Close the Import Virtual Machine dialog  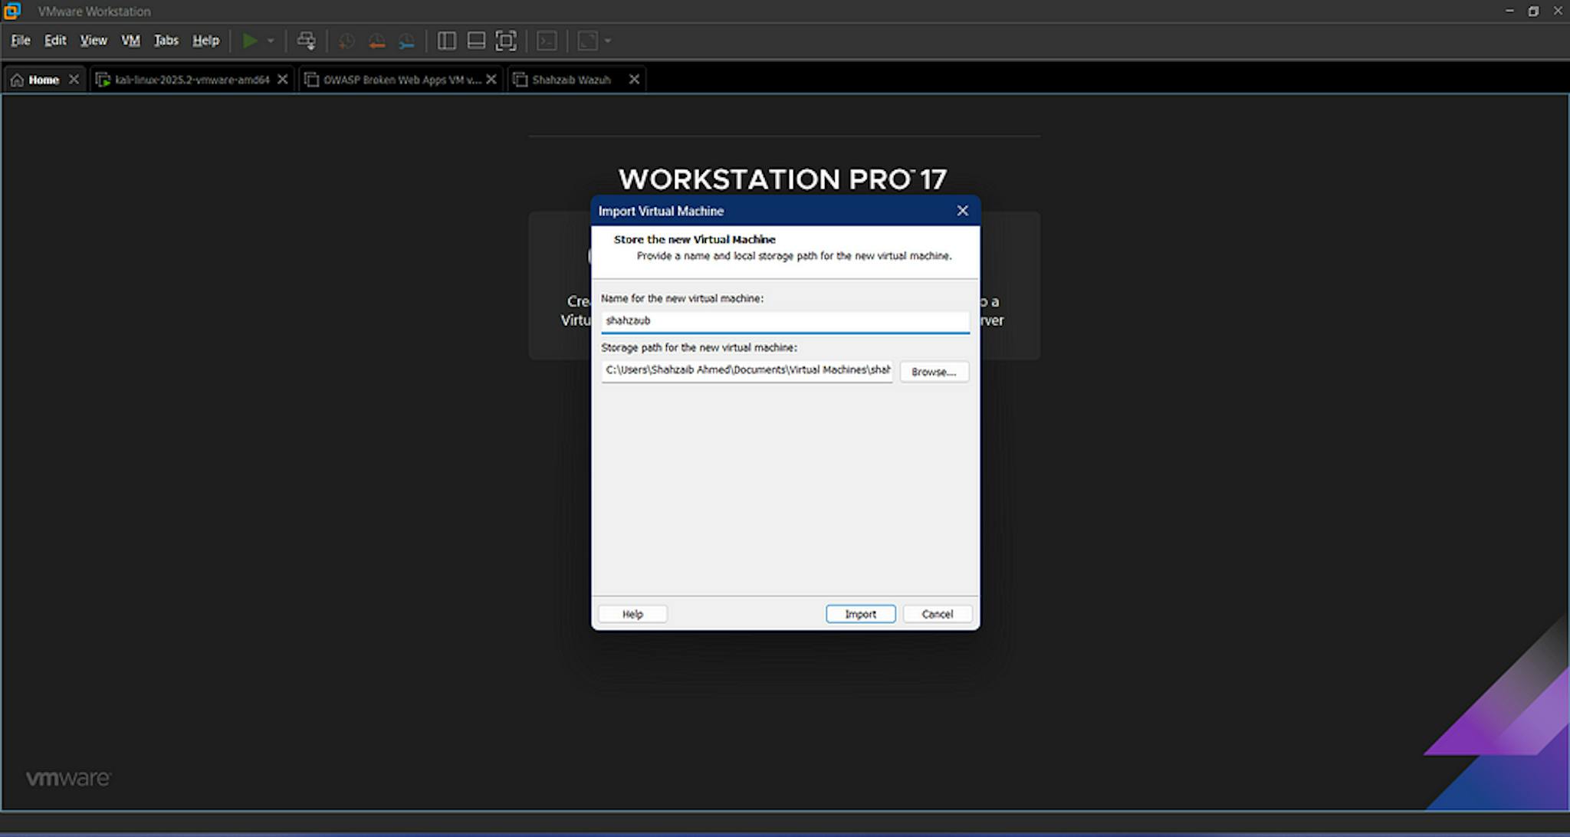(x=962, y=211)
